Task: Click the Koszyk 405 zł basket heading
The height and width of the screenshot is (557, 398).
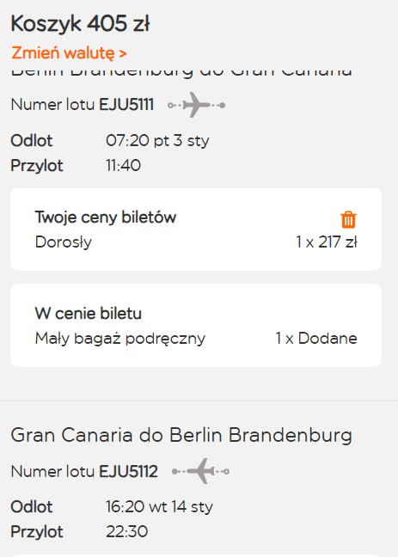Action: 80,24
